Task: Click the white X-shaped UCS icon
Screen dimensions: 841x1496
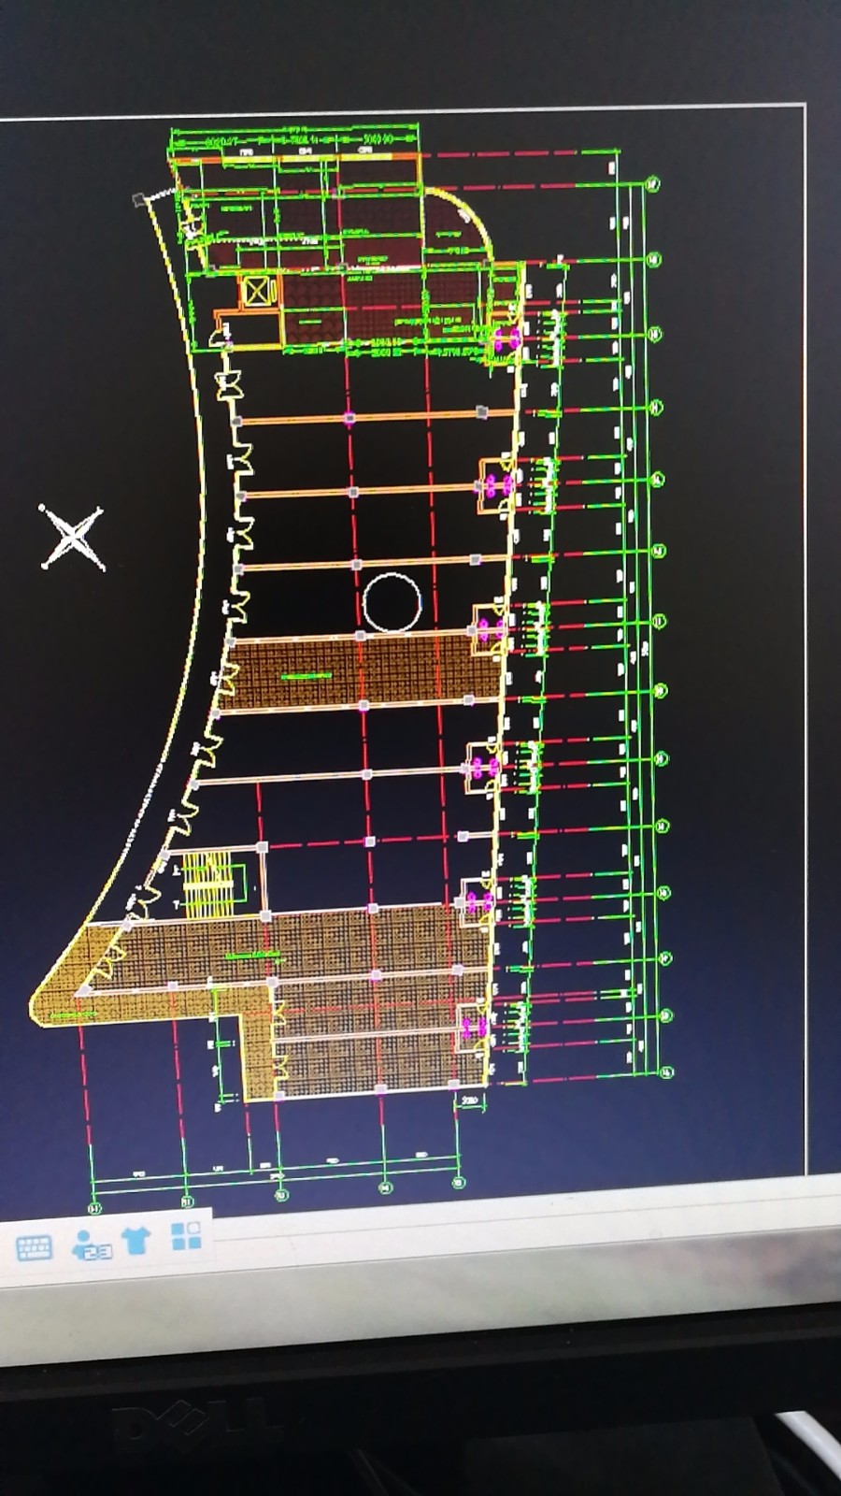Action: coord(72,538)
